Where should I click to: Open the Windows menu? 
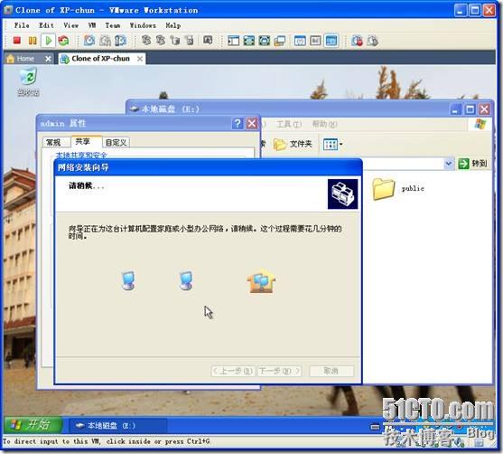click(x=143, y=25)
